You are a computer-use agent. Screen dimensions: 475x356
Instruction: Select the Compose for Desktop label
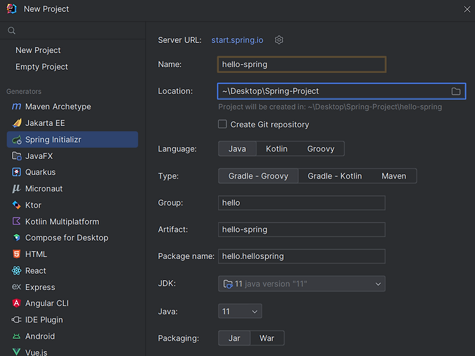coord(66,238)
